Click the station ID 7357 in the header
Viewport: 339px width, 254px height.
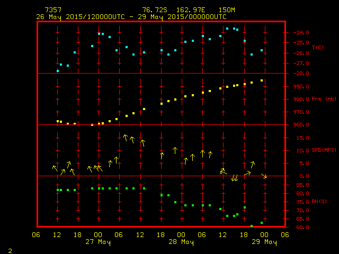click(52, 10)
